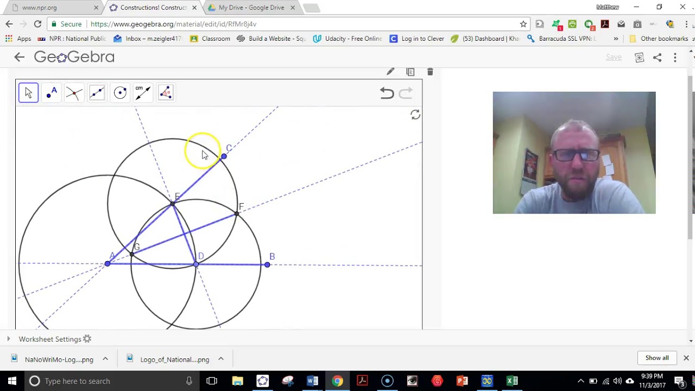
Task: Switch to My Drive - Google Drive tab
Action: click(251, 8)
